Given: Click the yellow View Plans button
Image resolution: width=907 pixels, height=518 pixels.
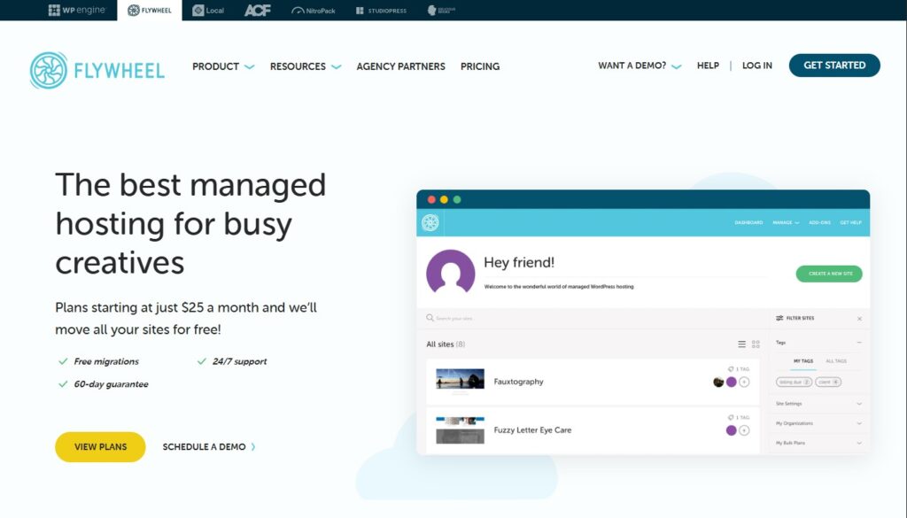Looking at the screenshot, I should click(x=100, y=447).
